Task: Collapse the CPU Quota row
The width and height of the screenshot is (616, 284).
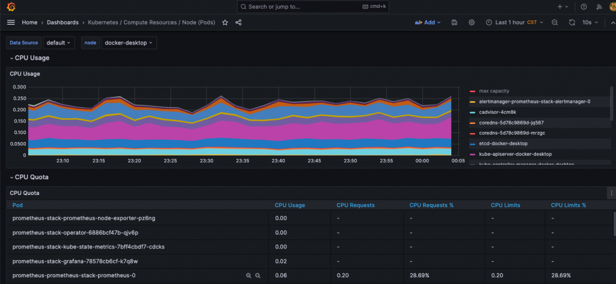Action: (x=29, y=177)
